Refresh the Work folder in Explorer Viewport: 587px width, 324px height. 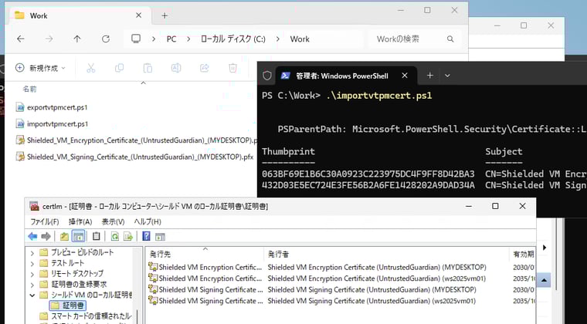tap(107, 39)
